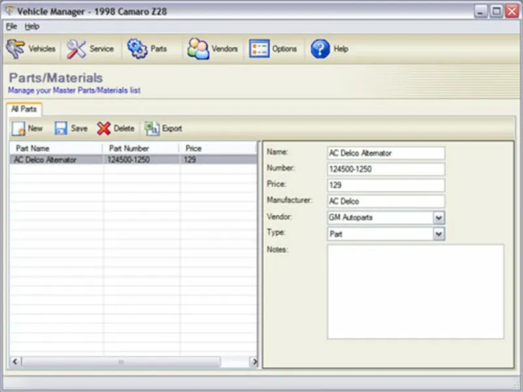
Task: Click the Delete button label
Action: 124,128
